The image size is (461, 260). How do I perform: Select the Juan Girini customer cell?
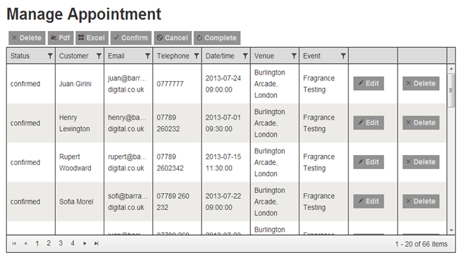pyautogui.click(x=80, y=84)
